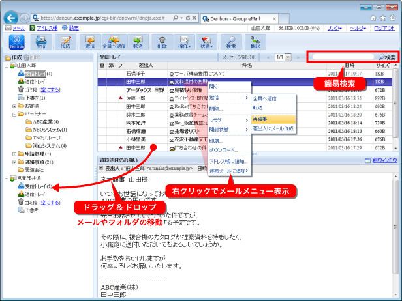Click the ログアウト logout link
Viewport: 402px width, 301px height.
[384, 28]
